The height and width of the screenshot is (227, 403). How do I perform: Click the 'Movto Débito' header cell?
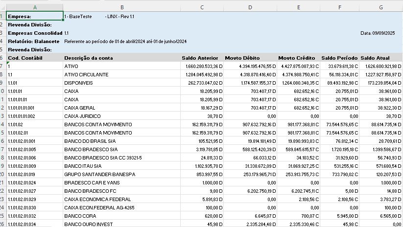click(x=250, y=58)
